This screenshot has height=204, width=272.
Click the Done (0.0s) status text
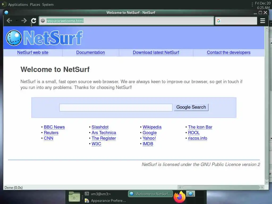pos(14,188)
